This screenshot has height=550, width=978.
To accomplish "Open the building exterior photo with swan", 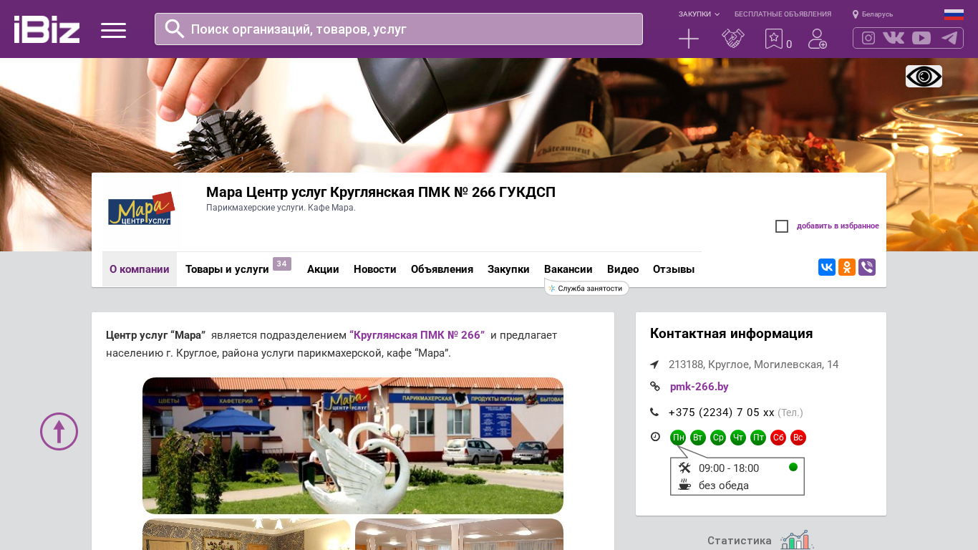I will coord(353,445).
